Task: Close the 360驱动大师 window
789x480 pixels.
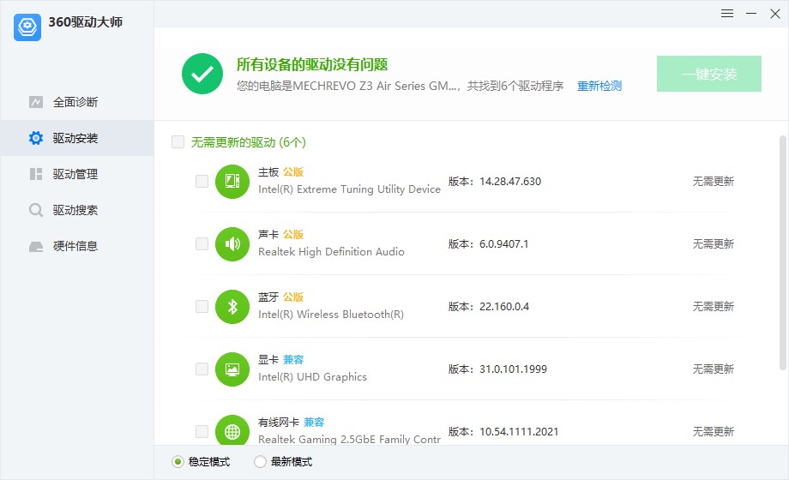Action: tap(775, 14)
